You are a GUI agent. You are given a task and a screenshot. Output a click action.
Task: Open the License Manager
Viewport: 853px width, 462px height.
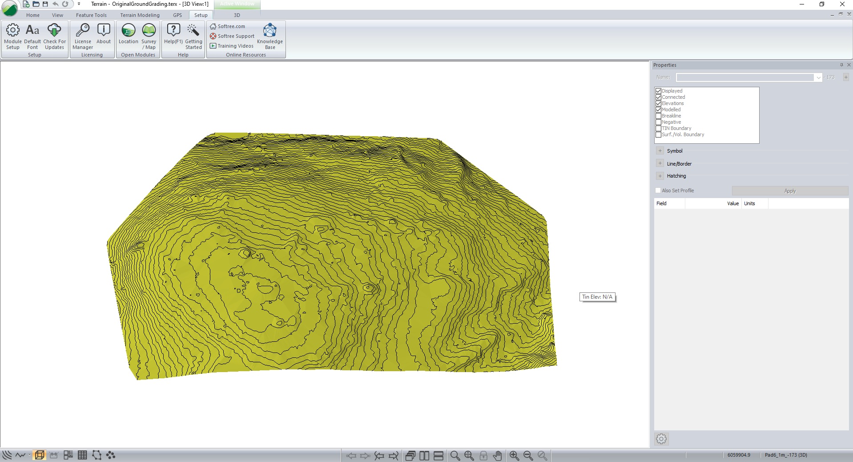83,36
